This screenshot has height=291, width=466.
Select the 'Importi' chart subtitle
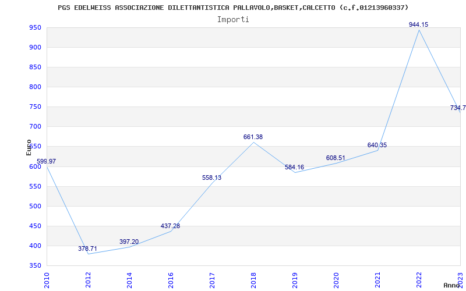coord(233,20)
